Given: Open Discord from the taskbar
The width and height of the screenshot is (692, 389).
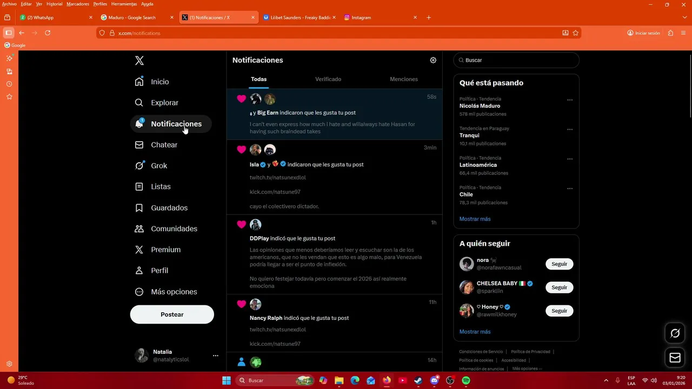Looking at the screenshot, I should click(434, 380).
